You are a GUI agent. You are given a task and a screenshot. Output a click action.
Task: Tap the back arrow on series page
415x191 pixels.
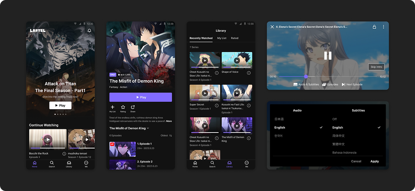tap(112, 31)
